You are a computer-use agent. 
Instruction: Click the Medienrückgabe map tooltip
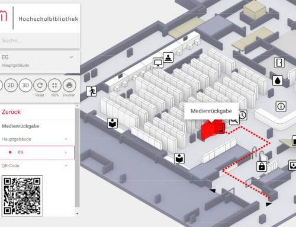click(x=211, y=111)
